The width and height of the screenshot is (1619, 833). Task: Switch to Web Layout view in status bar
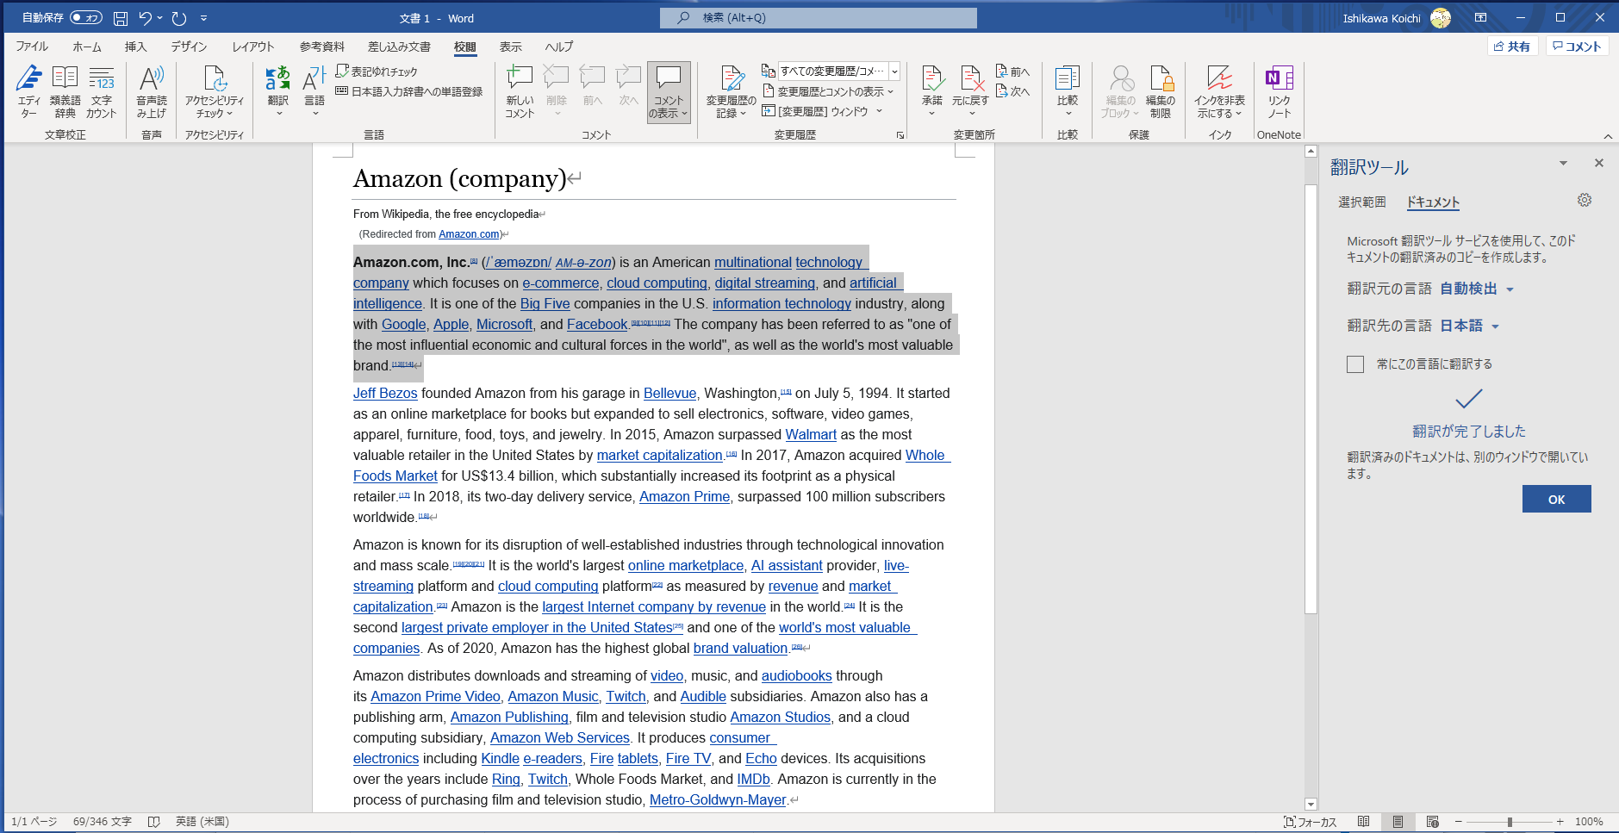pos(1432,822)
